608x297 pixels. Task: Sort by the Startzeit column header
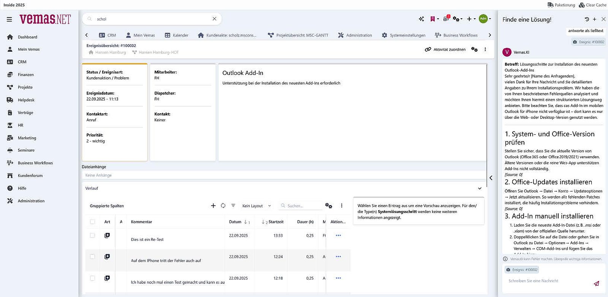(x=275, y=222)
